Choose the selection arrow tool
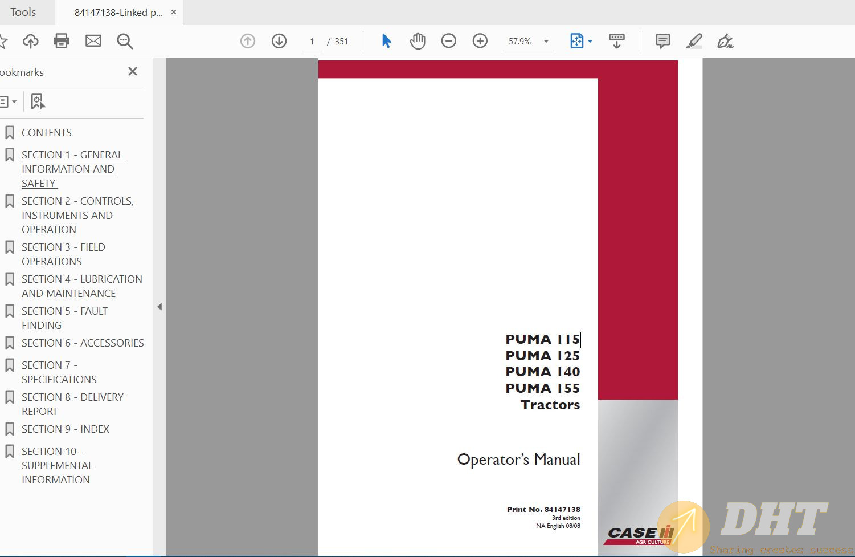The width and height of the screenshot is (855, 557). [386, 41]
